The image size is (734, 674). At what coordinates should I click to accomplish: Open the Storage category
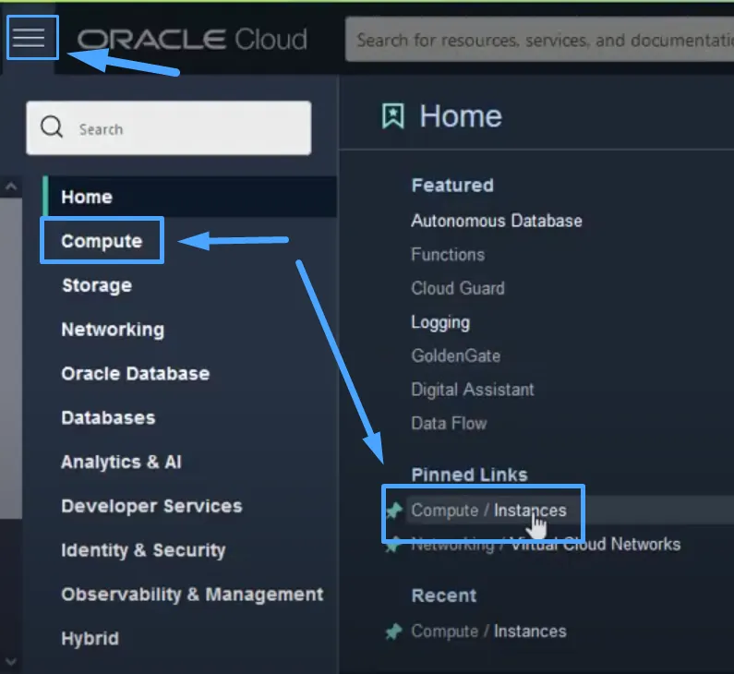[x=96, y=285]
